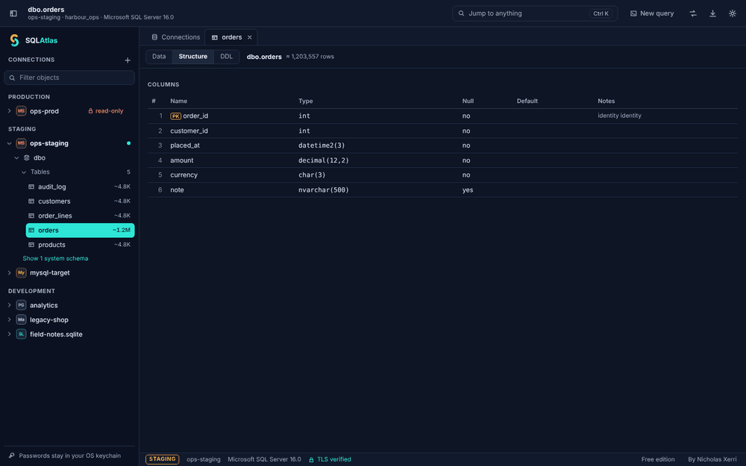Click the orders tab table icon
The height and width of the screenshot is (466, 746).
point(215,37)
